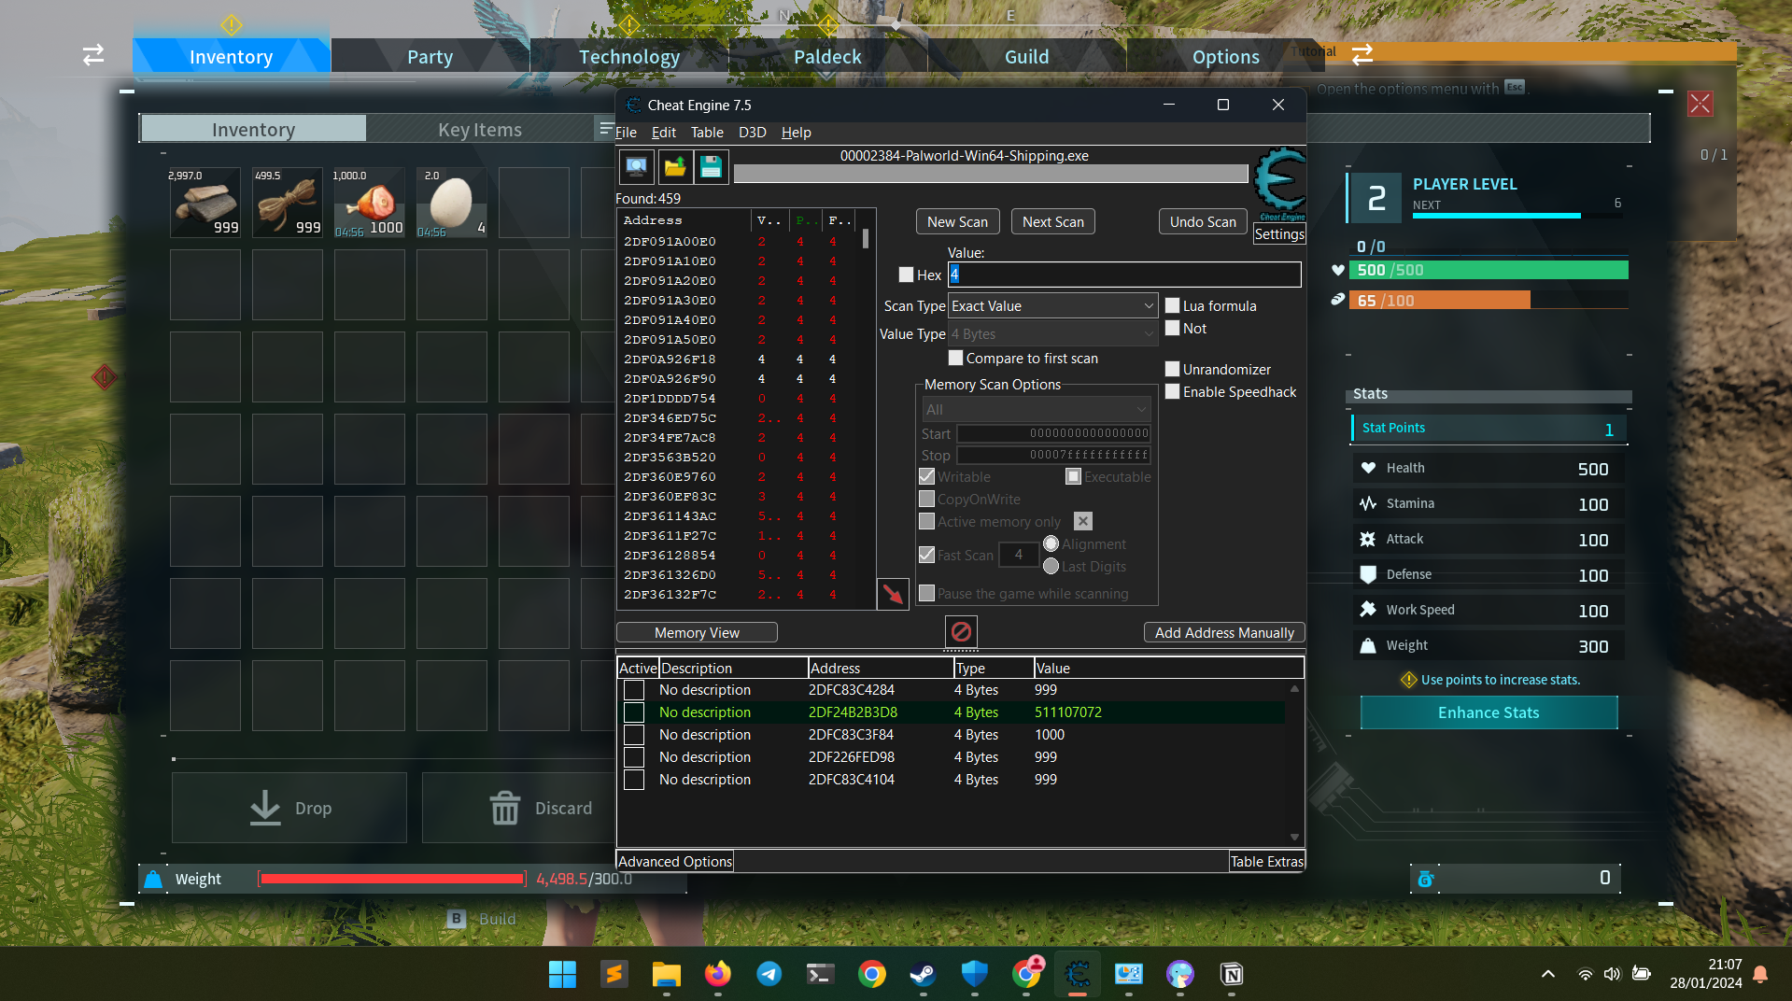1792x1001 pixels.
Task: Click the Stop address field
Action: point(1053,455)
